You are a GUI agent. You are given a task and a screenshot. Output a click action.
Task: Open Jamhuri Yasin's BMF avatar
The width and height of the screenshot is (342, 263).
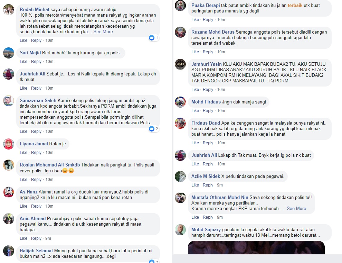(180, 64)
